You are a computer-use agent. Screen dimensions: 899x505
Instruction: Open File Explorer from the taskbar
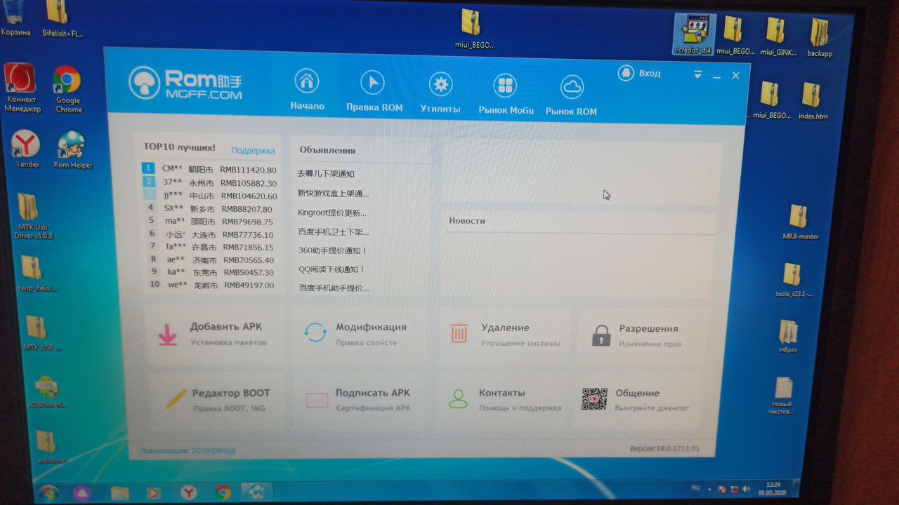click(119, 493)
